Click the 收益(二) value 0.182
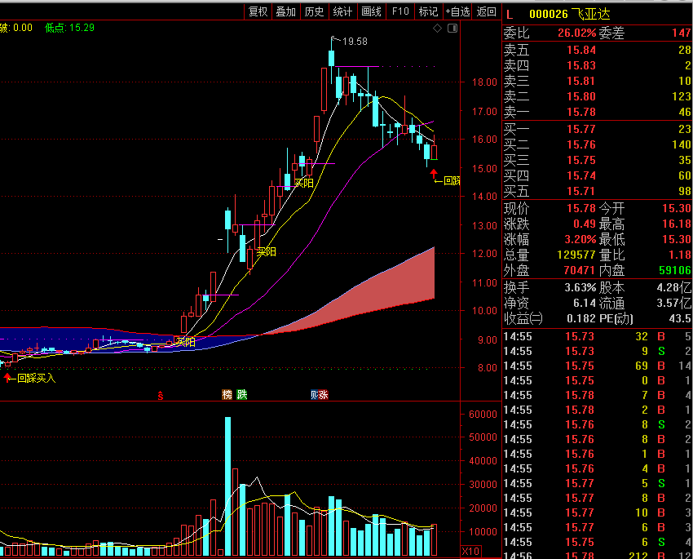 point(581,318)
